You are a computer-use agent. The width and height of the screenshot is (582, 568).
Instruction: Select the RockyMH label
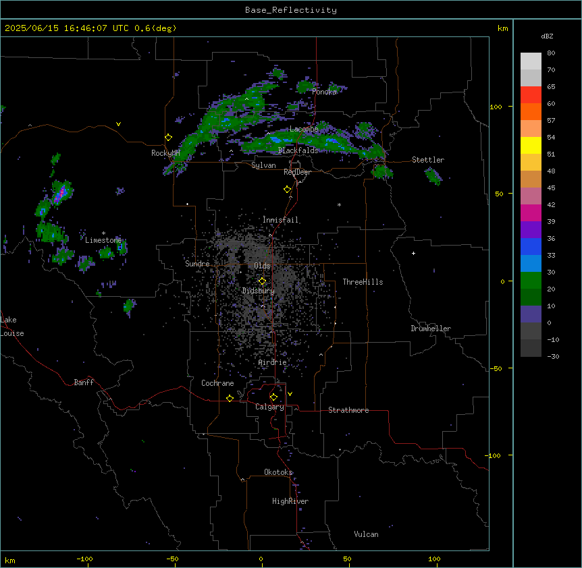pos(165,153)
